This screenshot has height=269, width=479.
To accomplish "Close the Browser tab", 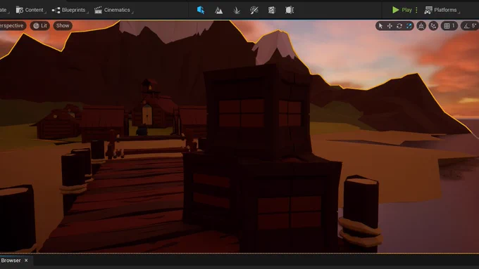I will click(26, 261).
